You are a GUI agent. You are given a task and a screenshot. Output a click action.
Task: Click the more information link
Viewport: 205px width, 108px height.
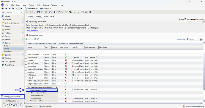point(33,31)
